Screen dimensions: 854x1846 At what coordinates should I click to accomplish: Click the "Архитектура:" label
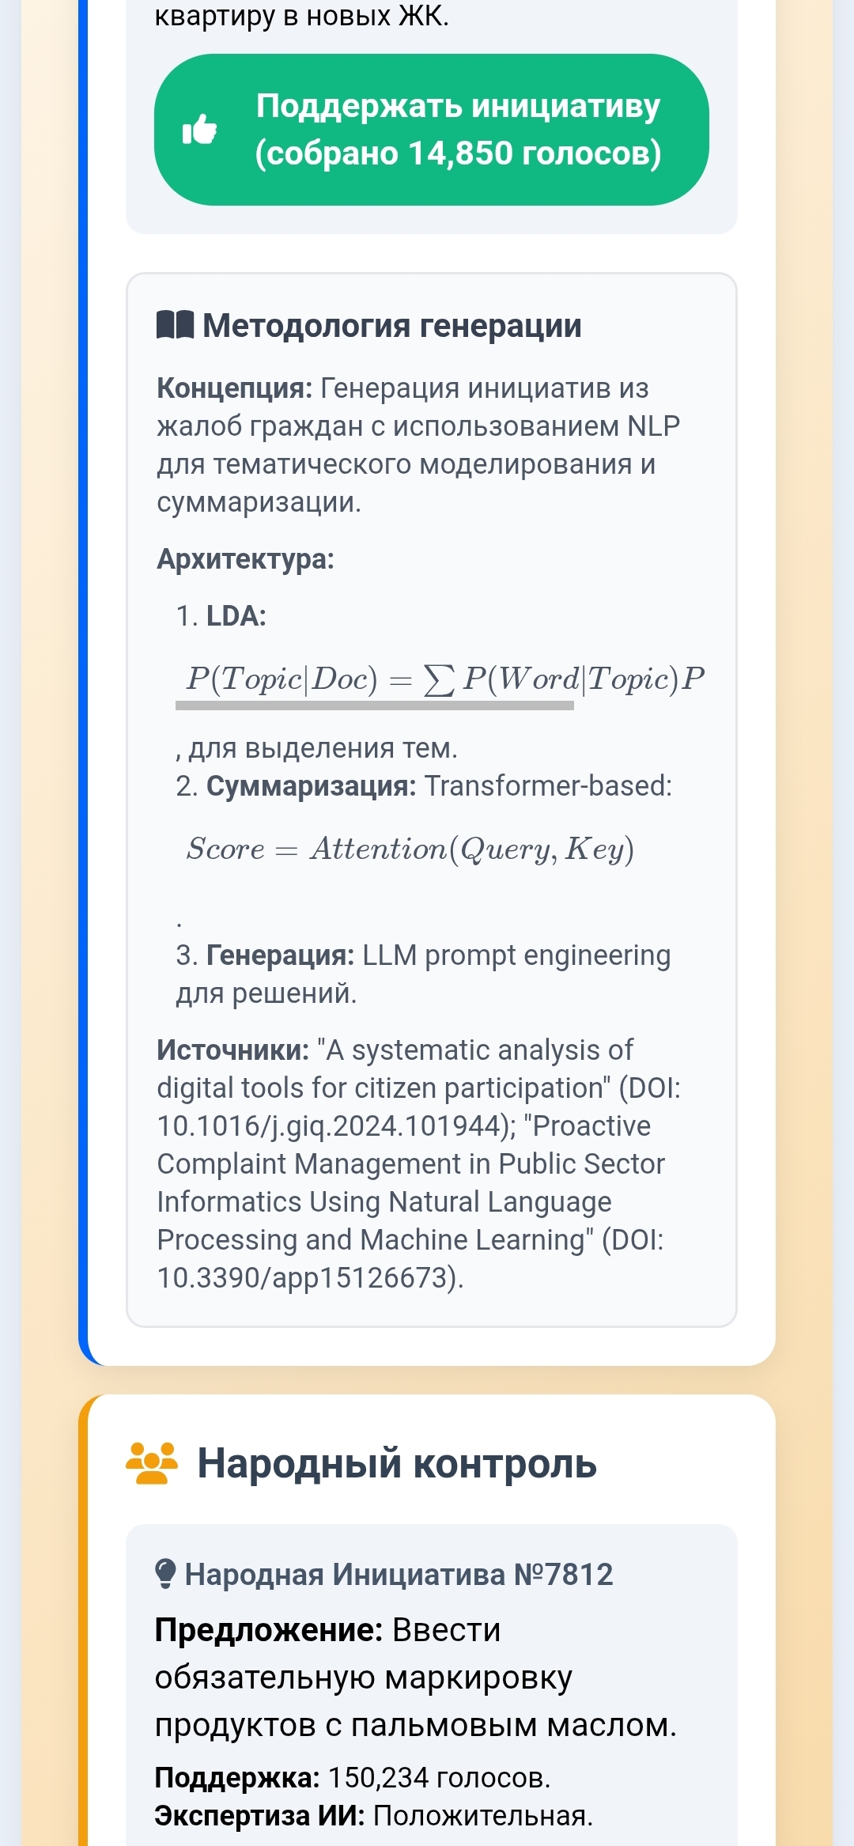245,559
